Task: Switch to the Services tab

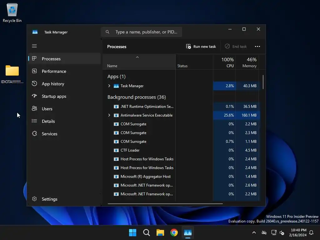Action: click(64, 133)
